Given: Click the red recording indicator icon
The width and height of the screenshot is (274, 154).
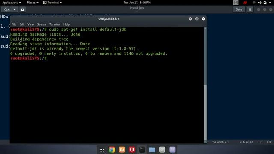Looking at the screenshot, I should [x=245, y=3].
